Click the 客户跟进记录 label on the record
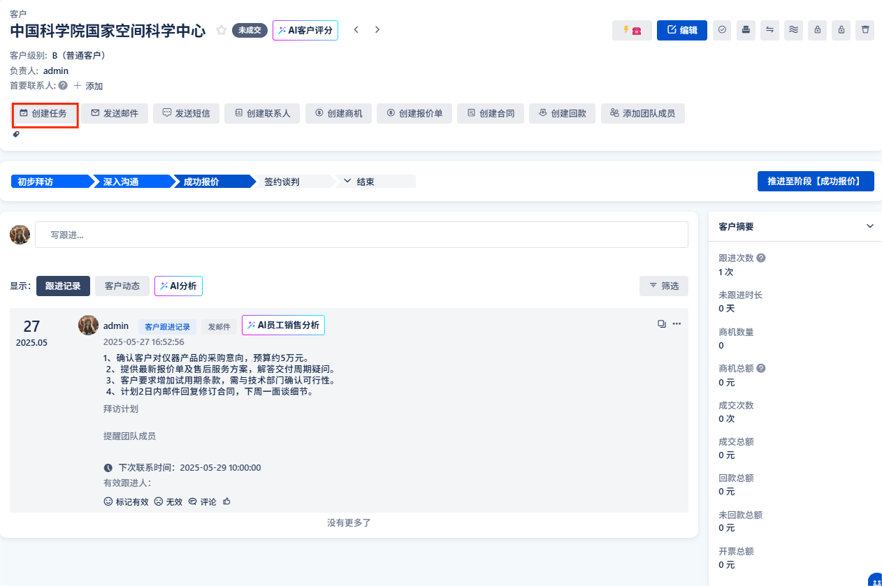 (x=167, y=327)
